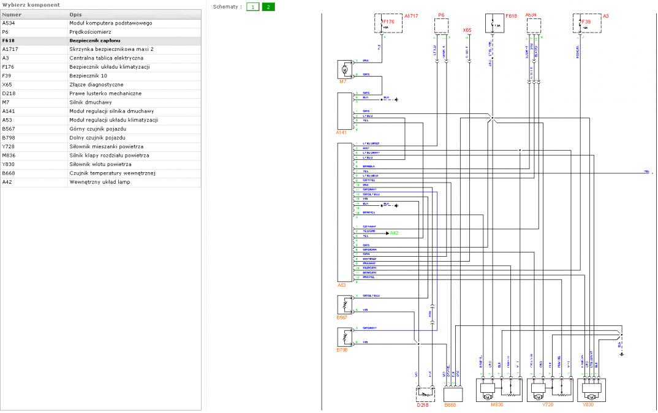Select the B668 connector block symbol
This screenshot has width=658, height=413.
453,393
